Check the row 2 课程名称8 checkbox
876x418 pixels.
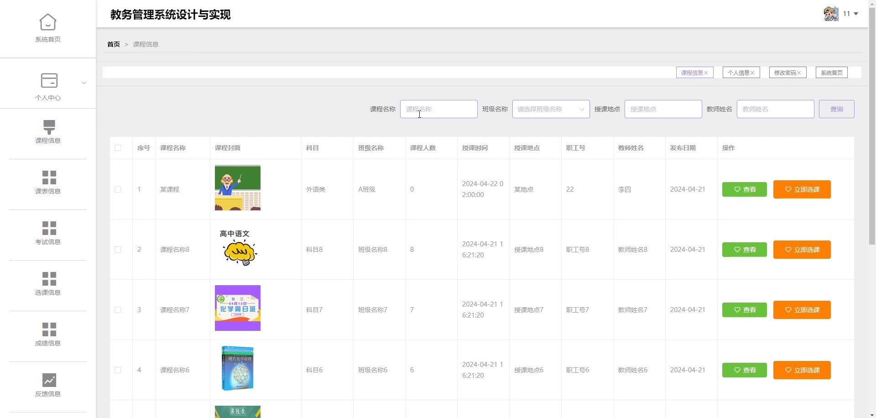tap(118, 250)
